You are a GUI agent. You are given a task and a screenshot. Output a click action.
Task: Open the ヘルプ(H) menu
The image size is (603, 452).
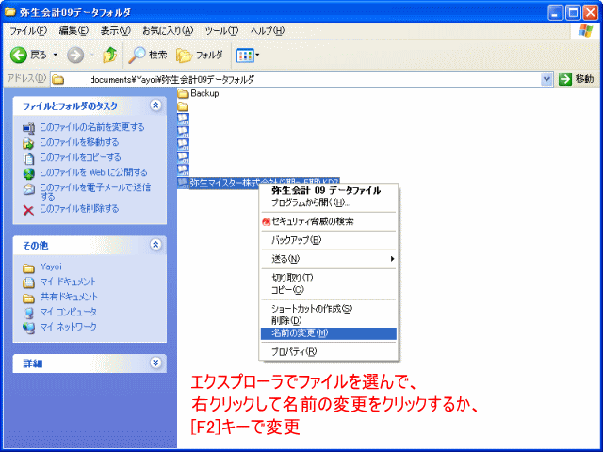click(x=268, y=31)
